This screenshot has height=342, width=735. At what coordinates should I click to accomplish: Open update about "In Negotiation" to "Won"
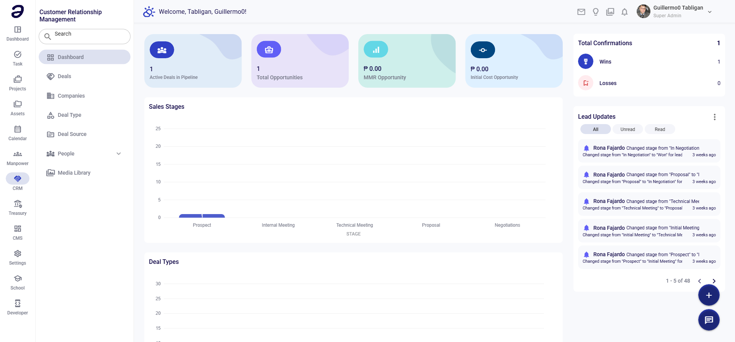coord(649,151)
